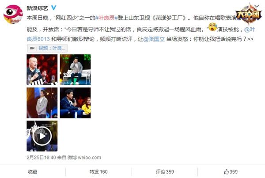Screen dimensions: 265x178
Task: Open 评论 359 comments
Action: tap(165, 172)
